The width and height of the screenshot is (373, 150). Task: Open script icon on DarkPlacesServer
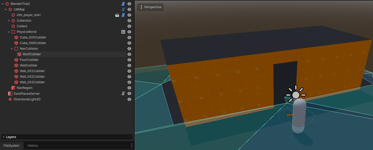click(123, 93)
